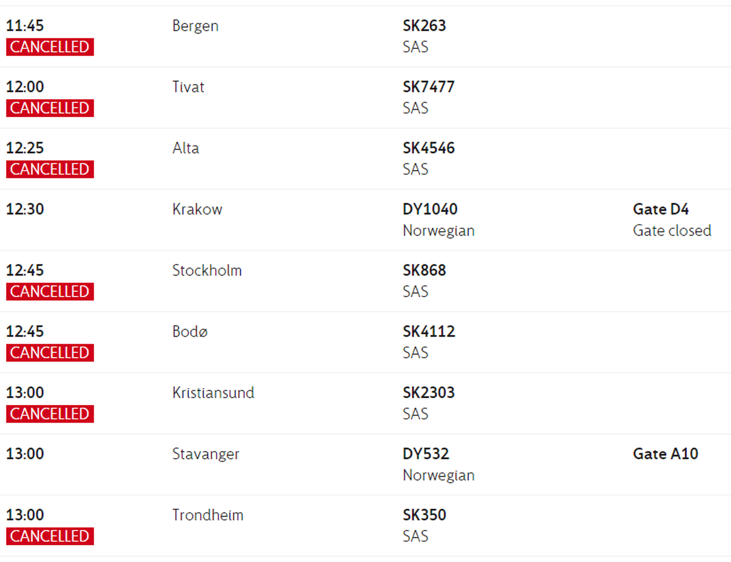Open the Trondheim SK350 flight
This screenshot has height=562, width=731.
point(365,525)
